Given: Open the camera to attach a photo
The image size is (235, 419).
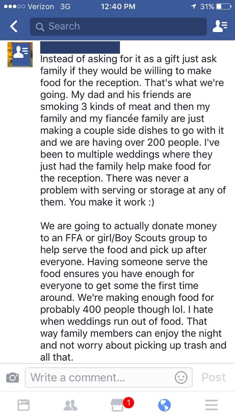Looking at the screenshot, I should coord(12,377).
